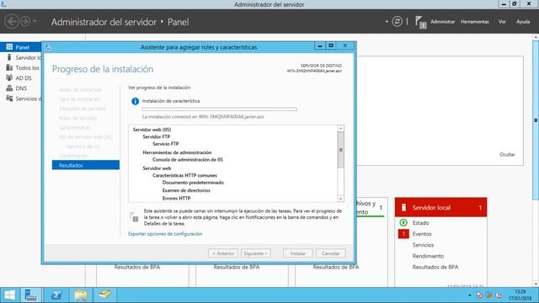Click the Resultados step in wizard
The width and height of the screenshot is (539, 303).
pyautogui.click(x=86, y=165)
